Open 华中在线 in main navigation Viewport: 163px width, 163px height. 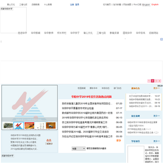point(140,33)
